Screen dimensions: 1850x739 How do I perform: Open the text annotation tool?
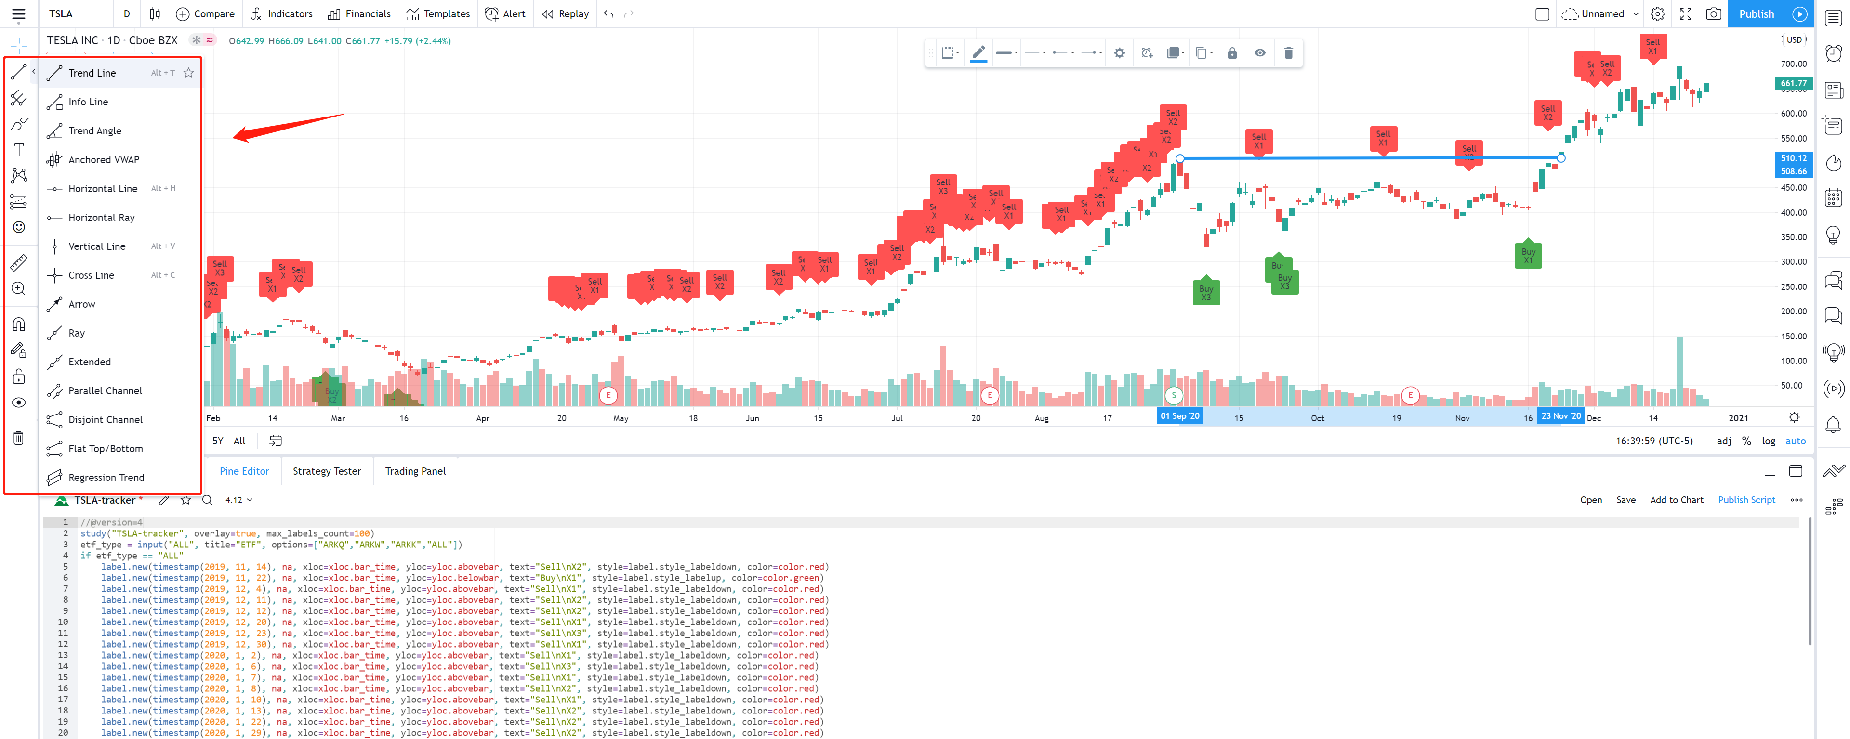[19, 149]
